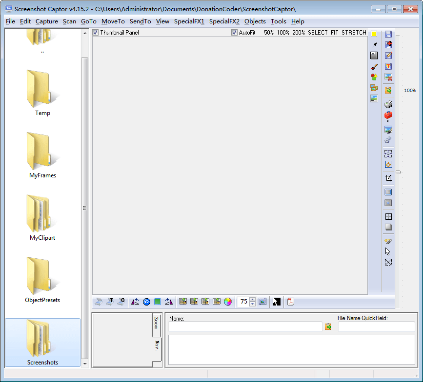Screen dimensions: 423x382
Task: Click the vertical zoom slider handle
Action: click(x=399, y=172)
